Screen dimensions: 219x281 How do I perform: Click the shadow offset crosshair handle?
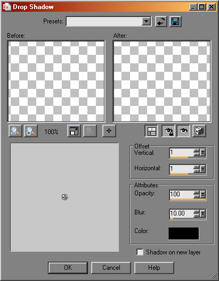pos(65,197)
